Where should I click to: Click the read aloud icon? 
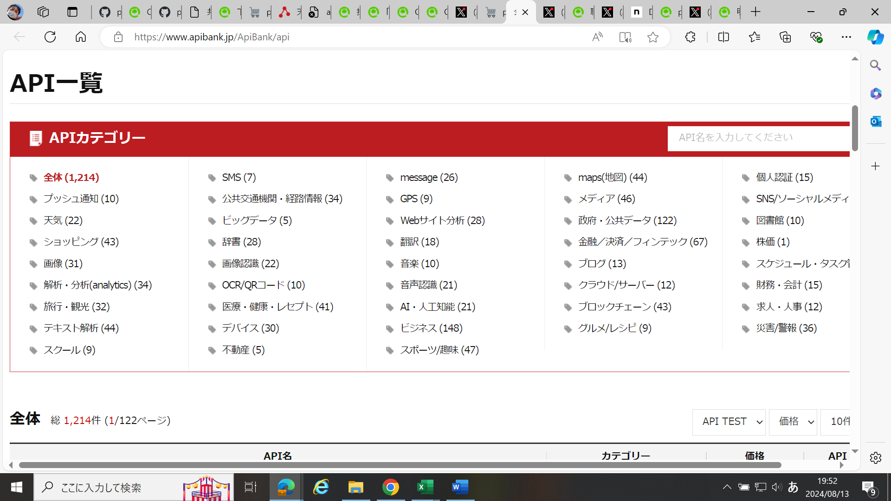[597, 37]
